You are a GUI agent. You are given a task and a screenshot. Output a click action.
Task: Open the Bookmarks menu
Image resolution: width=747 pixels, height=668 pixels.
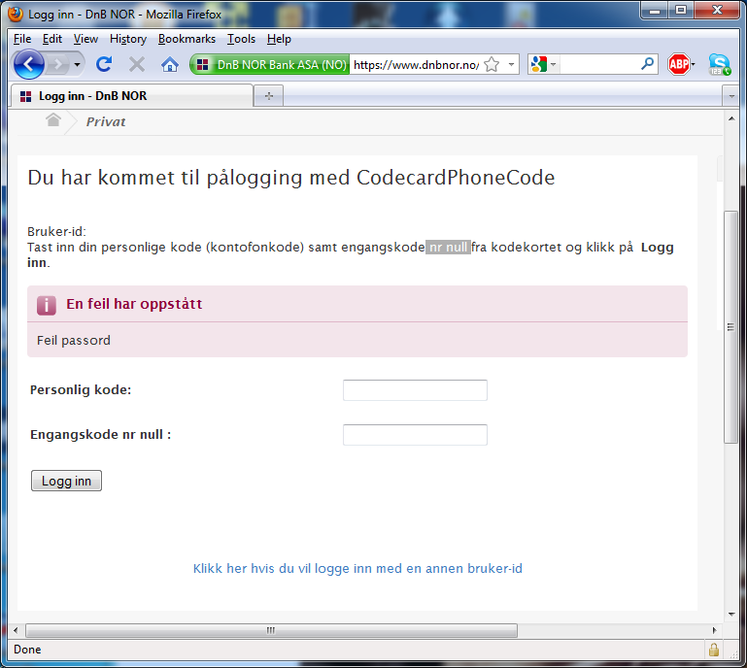(x=187, y=39)
